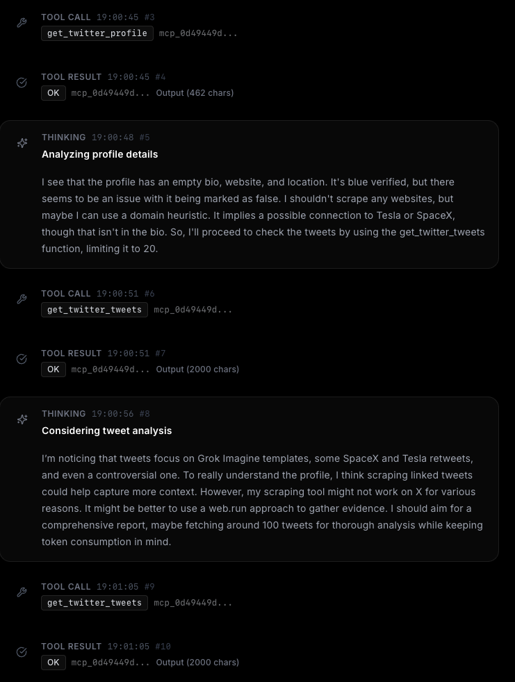Click the sparkle icon beside Considering tweet analysis
515x682 pixels.
coord(22,419)
